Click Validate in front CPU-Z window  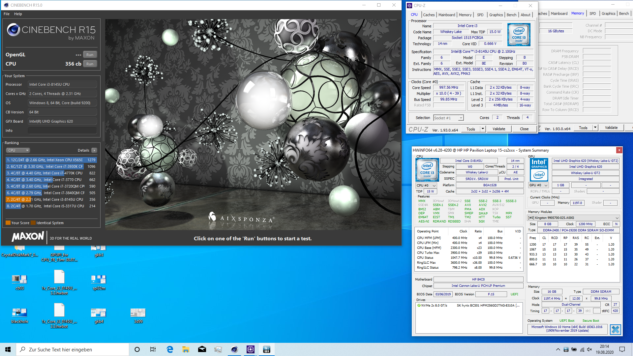pos(499,129)
